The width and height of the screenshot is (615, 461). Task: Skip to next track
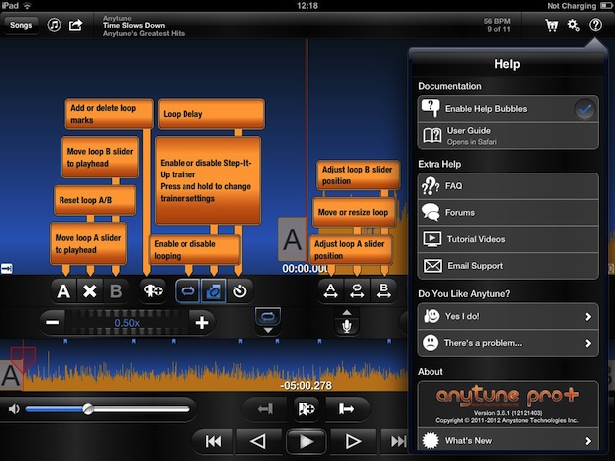(x=397, y=442)
